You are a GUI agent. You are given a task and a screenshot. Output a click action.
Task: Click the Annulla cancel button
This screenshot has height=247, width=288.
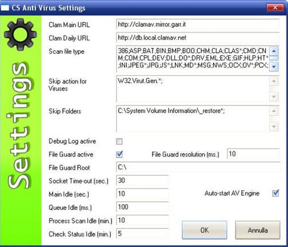point(258,230)
